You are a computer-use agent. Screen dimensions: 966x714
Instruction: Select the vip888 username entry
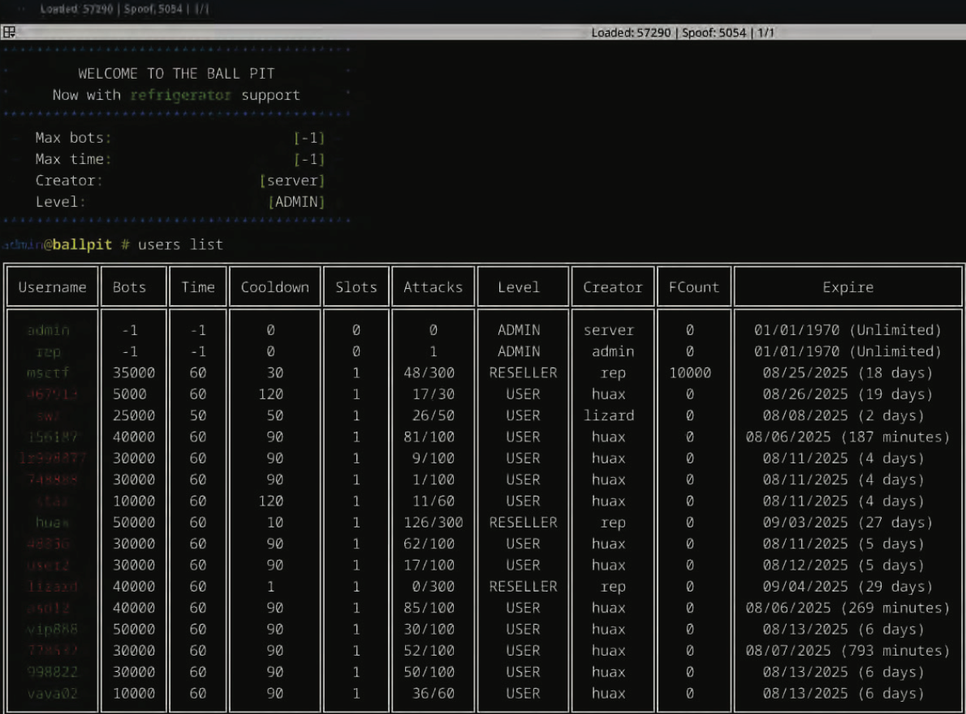[x=52, y=629]
